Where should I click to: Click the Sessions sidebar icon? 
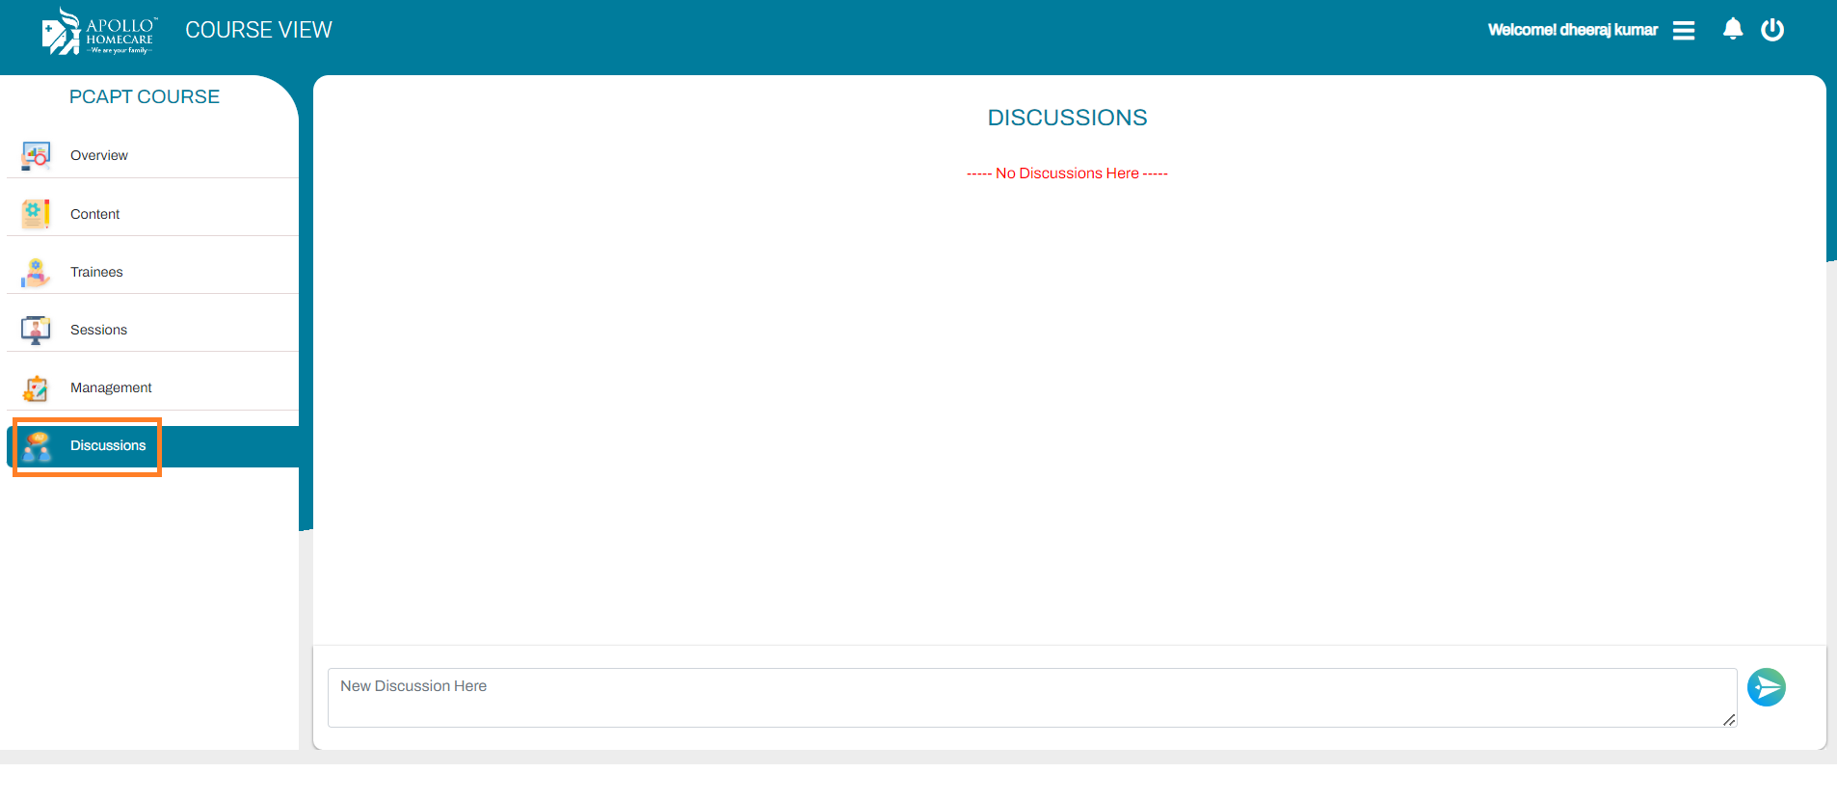36,330
